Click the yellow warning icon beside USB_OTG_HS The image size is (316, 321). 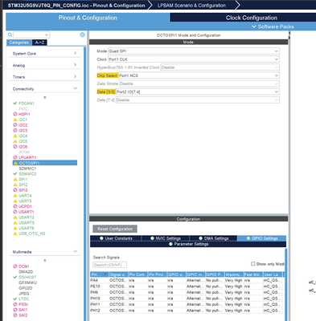[x=15, y=234]
